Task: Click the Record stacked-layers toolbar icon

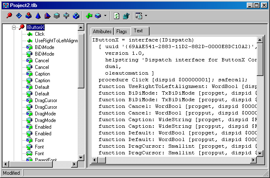Action: pos(57,16)
